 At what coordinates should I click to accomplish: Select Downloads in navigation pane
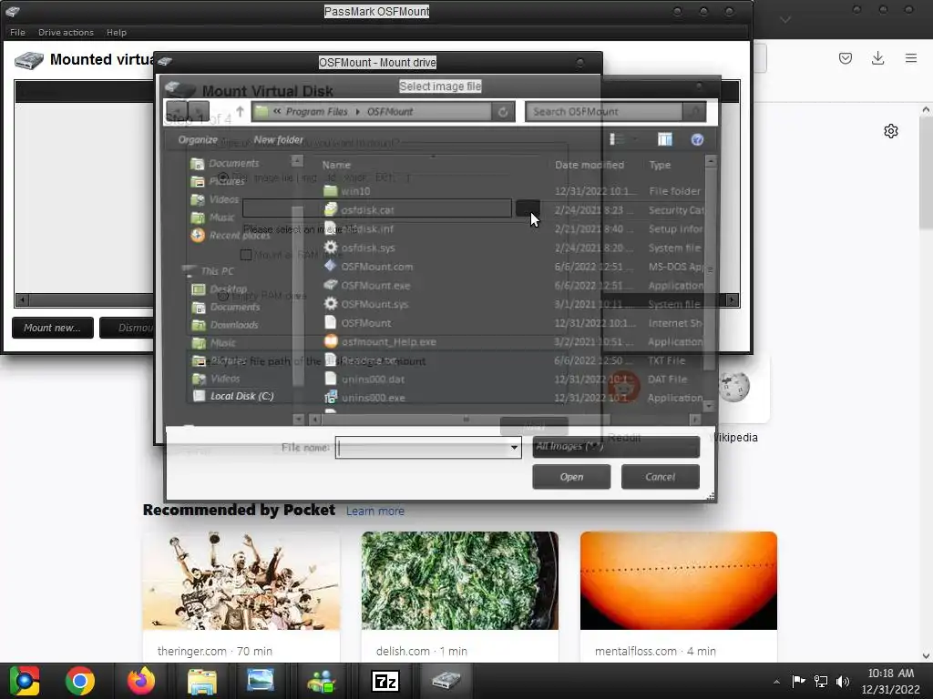point(226,325)
